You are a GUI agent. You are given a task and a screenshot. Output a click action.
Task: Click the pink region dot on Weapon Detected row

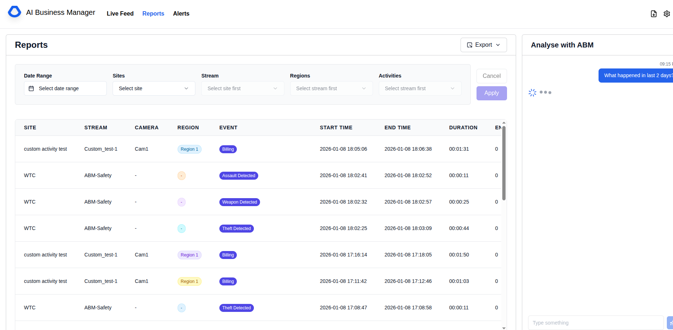182,202
